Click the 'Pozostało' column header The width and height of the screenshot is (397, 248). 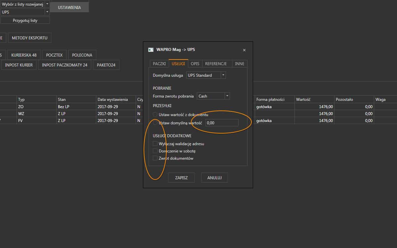354,100
